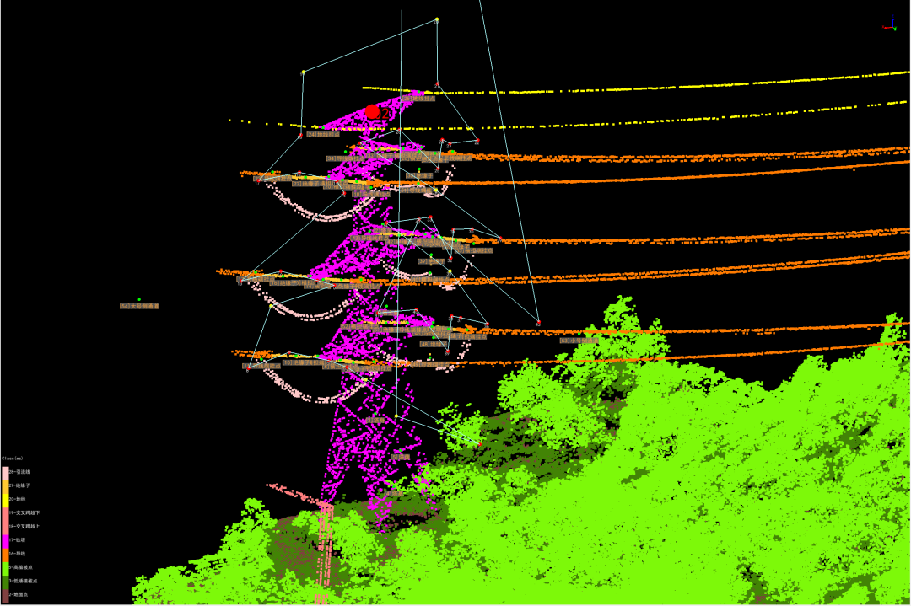This screenshot has width=911, height=606.
Task: Select the large red marker labeled 02
Action: pos(373,111)
